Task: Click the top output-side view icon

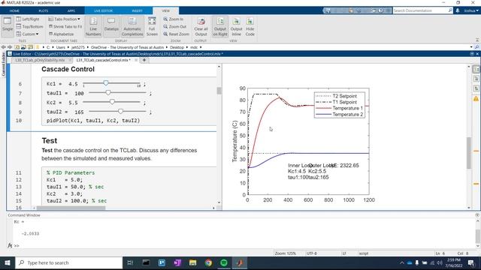Action: click(x=476, y=69)
